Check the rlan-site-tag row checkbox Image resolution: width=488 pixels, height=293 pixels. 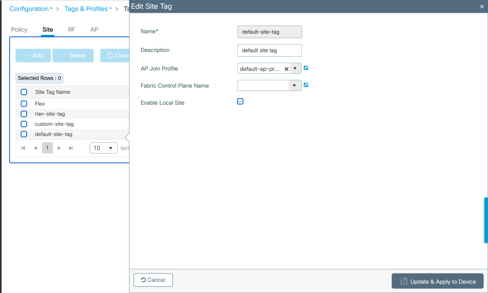[24, 114]
